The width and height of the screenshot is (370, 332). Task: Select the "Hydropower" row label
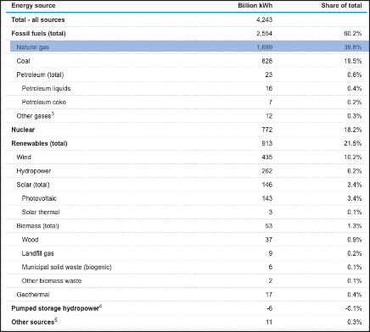point(34,171)
